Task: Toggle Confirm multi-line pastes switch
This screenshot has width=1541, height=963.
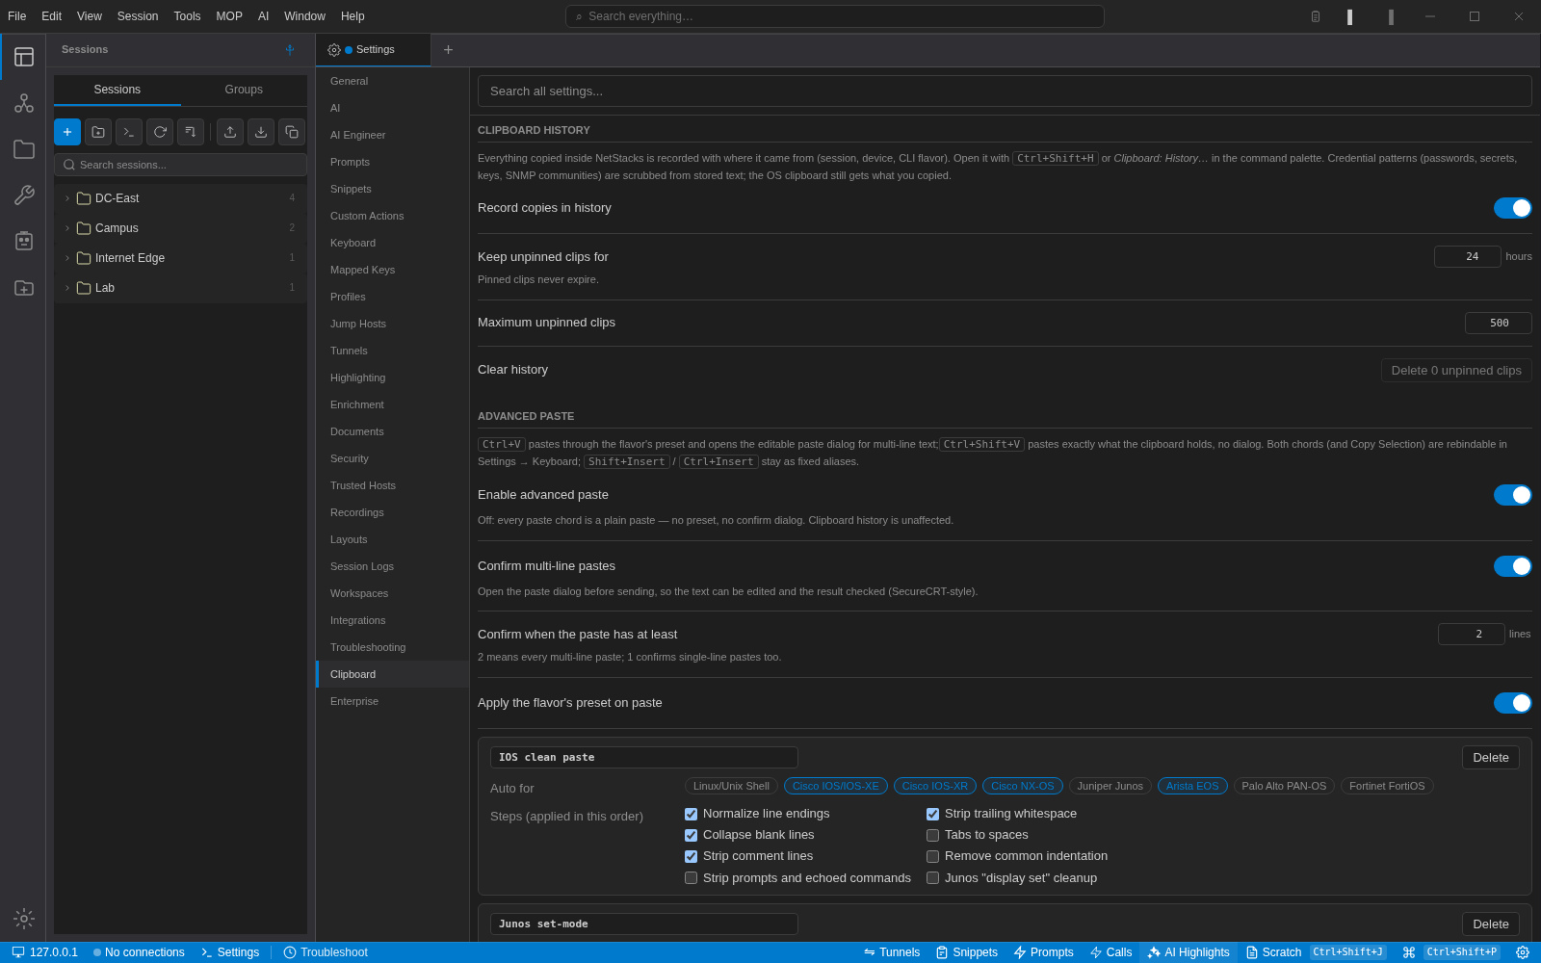Action: 1512,566
